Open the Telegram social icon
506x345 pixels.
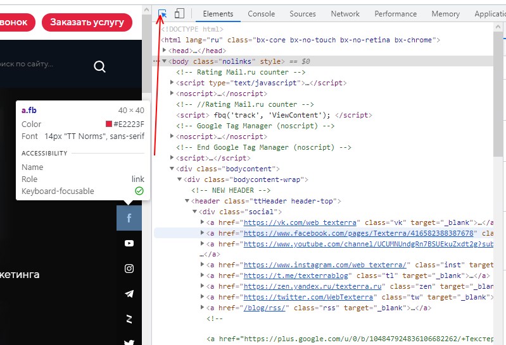tap(129, 294)
